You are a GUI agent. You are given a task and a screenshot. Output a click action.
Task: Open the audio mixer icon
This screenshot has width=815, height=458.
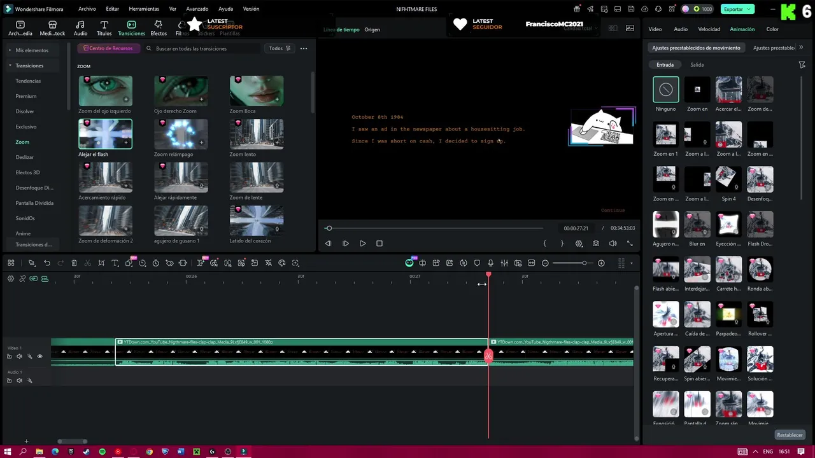point(504,263)
